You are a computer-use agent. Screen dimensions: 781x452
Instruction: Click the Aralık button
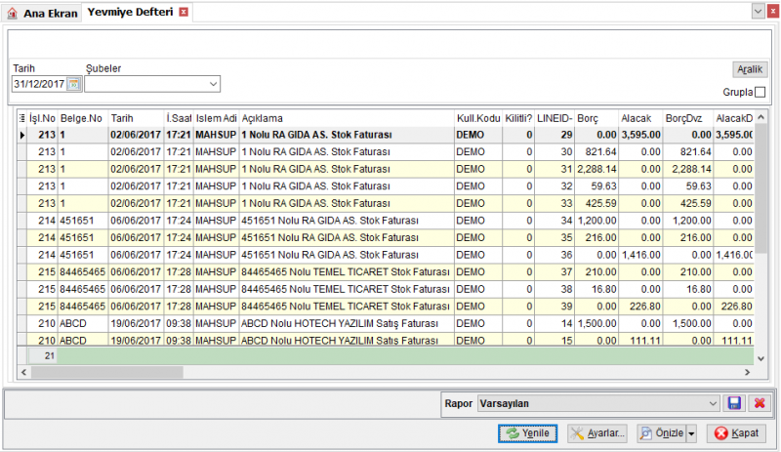coord(750,69)
